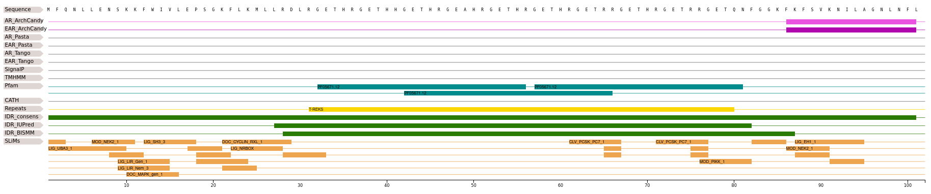931x194 pixels.
Task: Click the IDR_BISMM green region bar
Action: pos(539,134)
